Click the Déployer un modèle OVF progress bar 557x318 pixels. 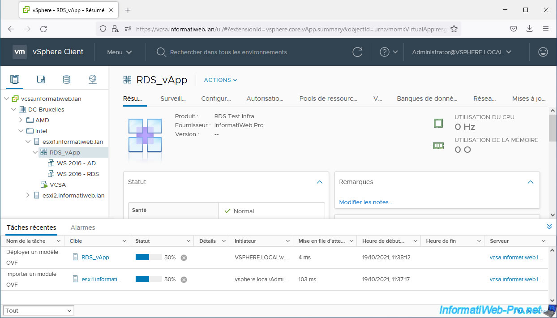149,257
